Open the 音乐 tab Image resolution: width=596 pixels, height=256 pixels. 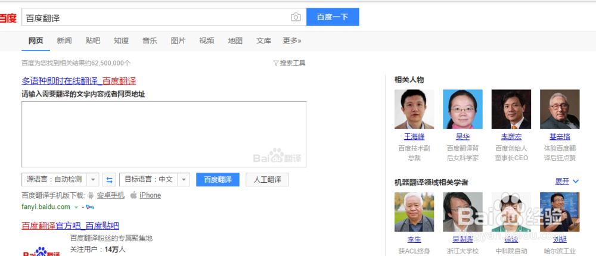pyautogui.click(x=150, y=41)
